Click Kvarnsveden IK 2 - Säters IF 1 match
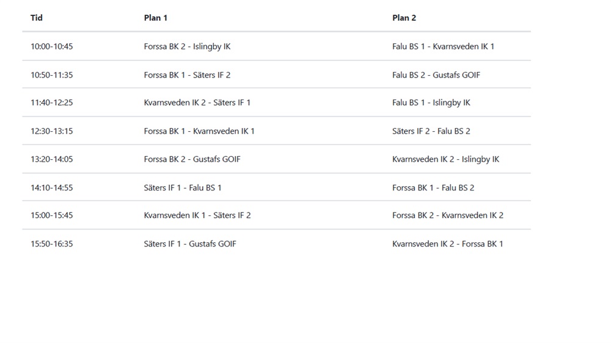This screenshot has width=611, height=343. (197, 103)
